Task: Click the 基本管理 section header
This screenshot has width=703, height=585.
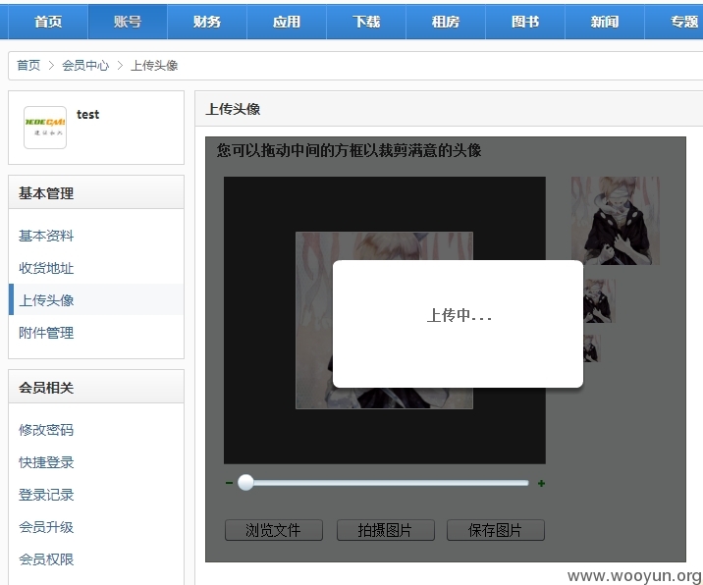Action: click(x=96, y=192)
